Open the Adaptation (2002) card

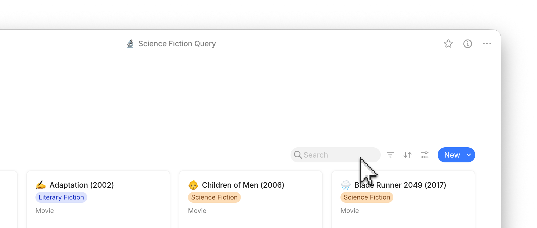(98, 199)
